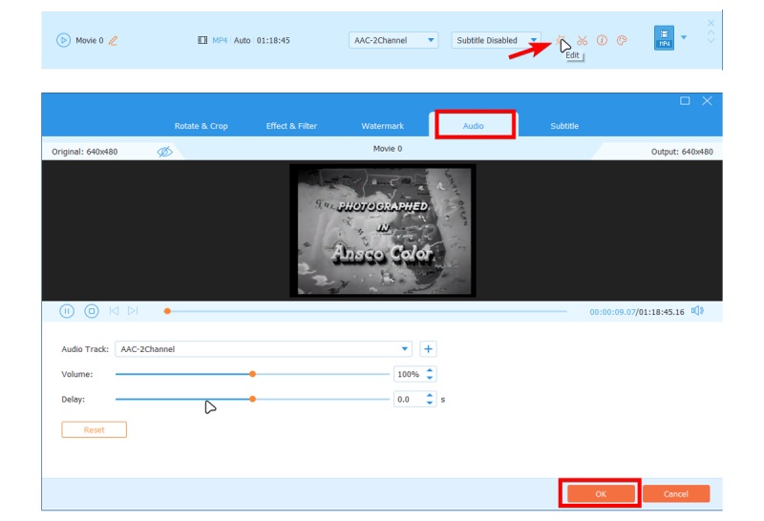Image resolution: width=764 pixels, height=521 pixels.
Task: Decrease delay with the down stepper arrow
Action: point(430,403)
